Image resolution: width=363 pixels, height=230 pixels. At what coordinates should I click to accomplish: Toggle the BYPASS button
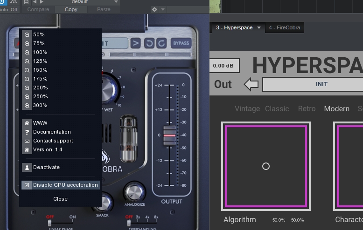181,43
